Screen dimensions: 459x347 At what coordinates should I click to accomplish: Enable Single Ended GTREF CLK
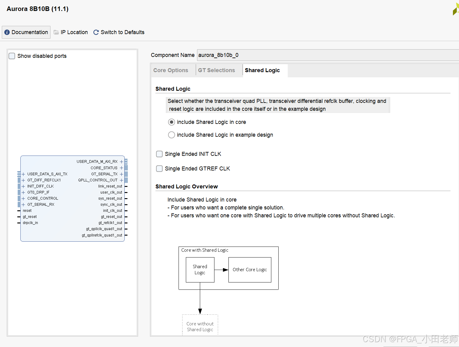point(159,169)
